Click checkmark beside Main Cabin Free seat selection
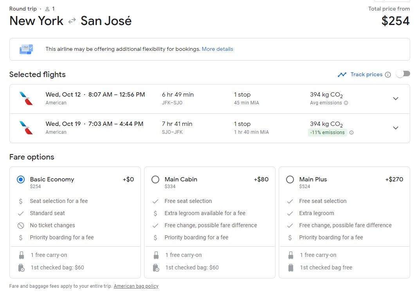Screen dimensions: 418x296 (155, 201)
